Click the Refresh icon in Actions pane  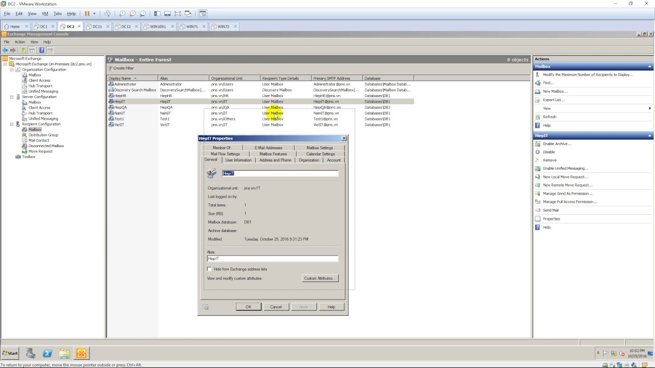(537, 117)
